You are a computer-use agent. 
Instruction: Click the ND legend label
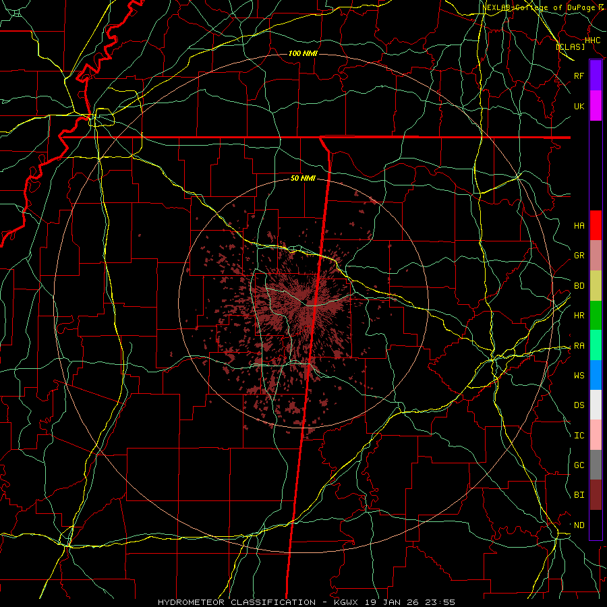pyautogui.click(x=579, y=525)
